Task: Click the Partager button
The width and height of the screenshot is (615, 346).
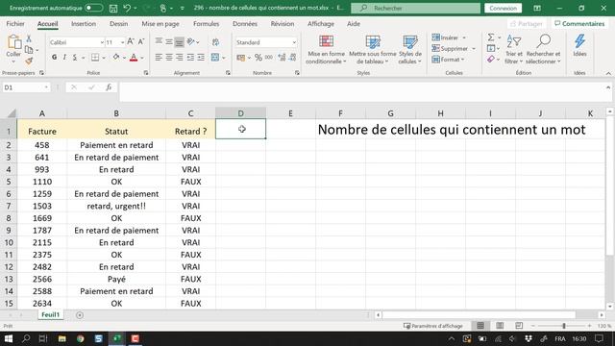Action: point(527,24)
